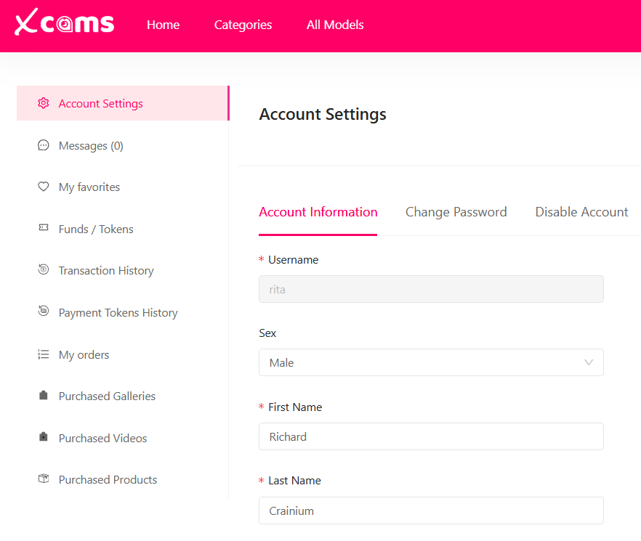Select the Last Name field showing Crainium
641x541 pixels.
pyautogui.click(x=431, y=511)
